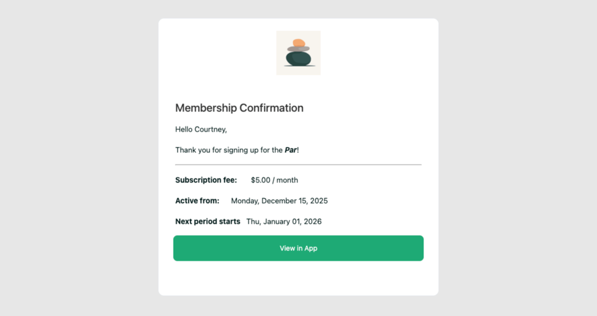The height and width of the screenshot is (316, 597).
Task: Click the italicized 'Par' membership name
Action: [291, 150]
